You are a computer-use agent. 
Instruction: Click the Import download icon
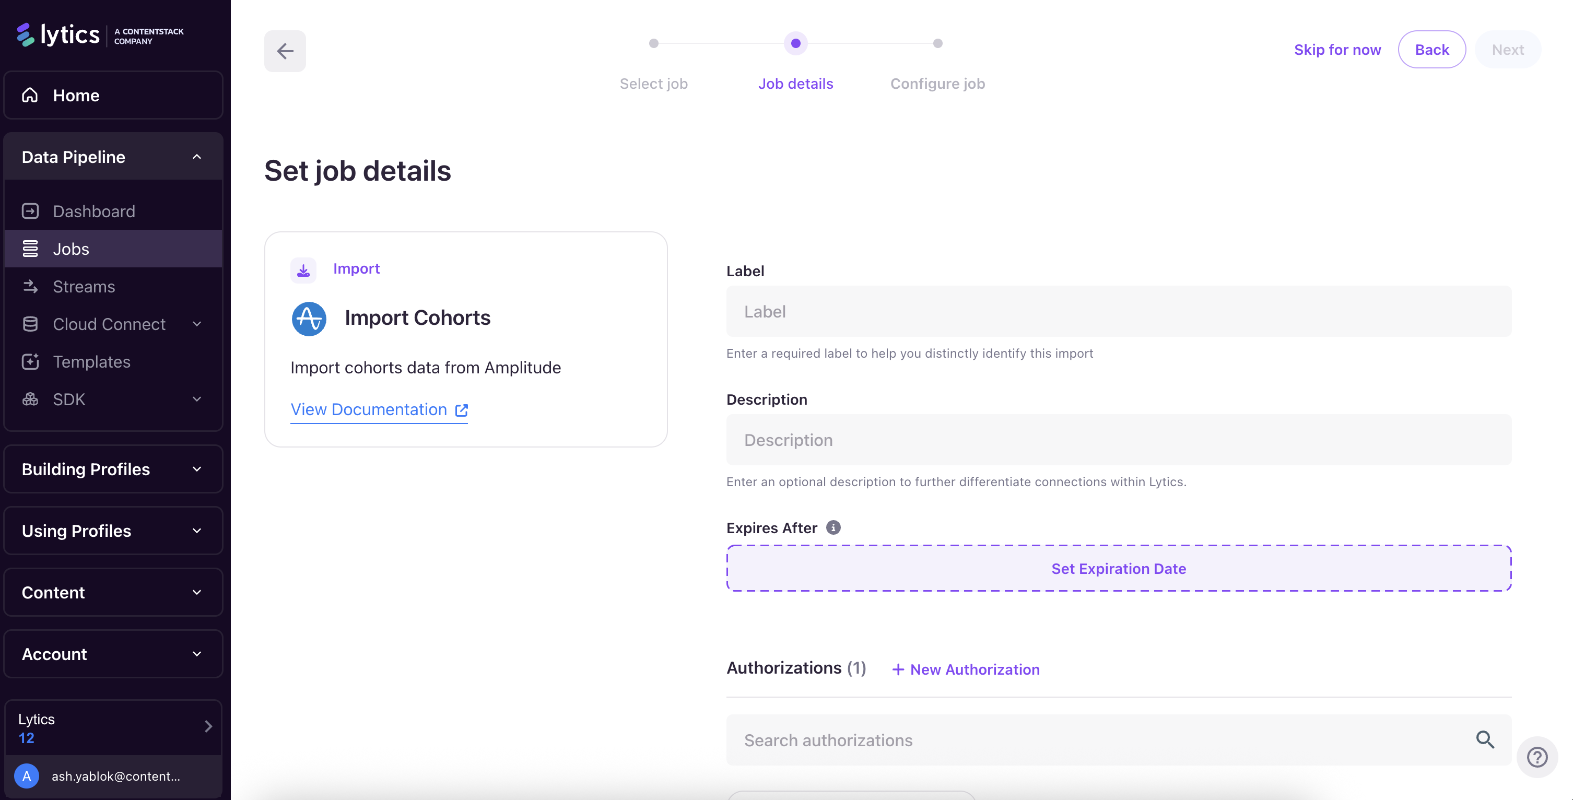303,270
